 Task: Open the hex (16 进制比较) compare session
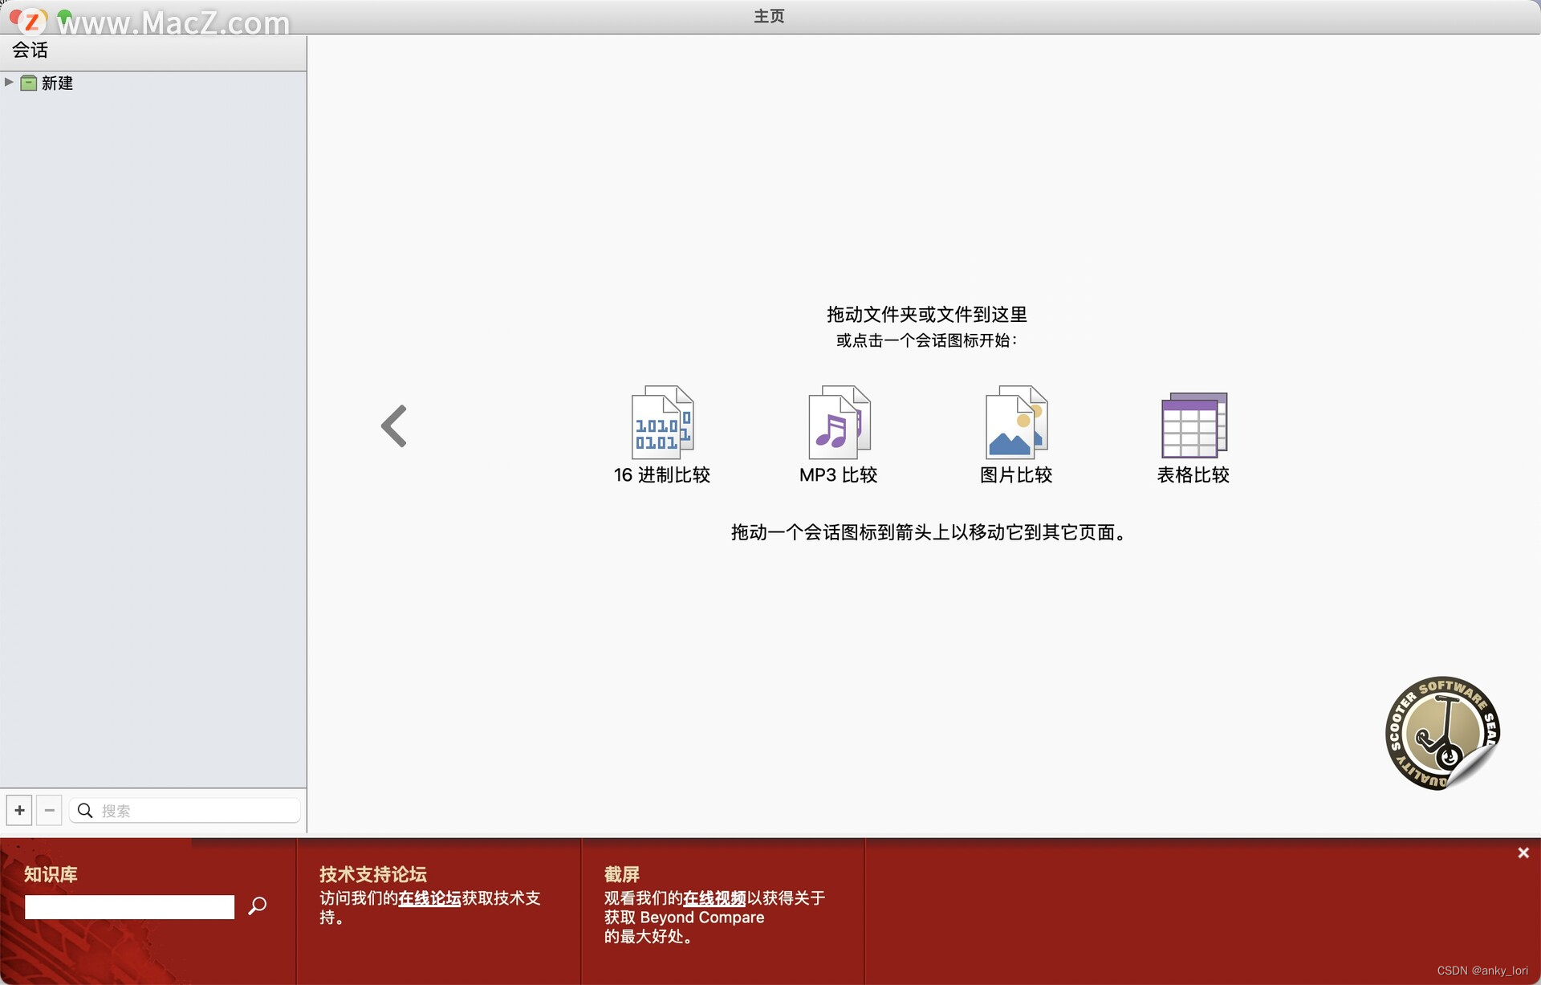pos(662,424)
